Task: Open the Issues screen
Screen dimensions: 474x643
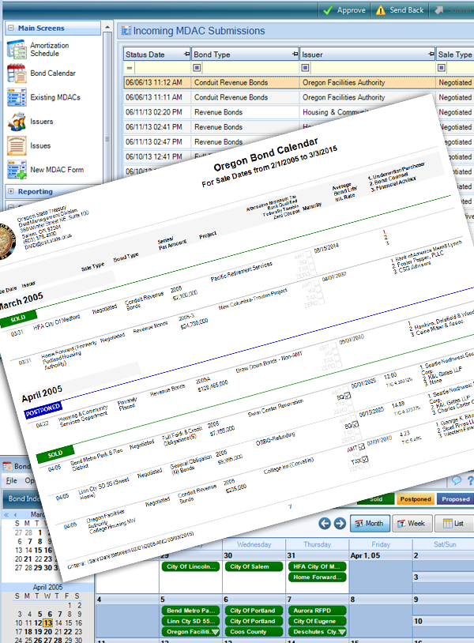Action: pyautogui.click(x=28, y=145)
